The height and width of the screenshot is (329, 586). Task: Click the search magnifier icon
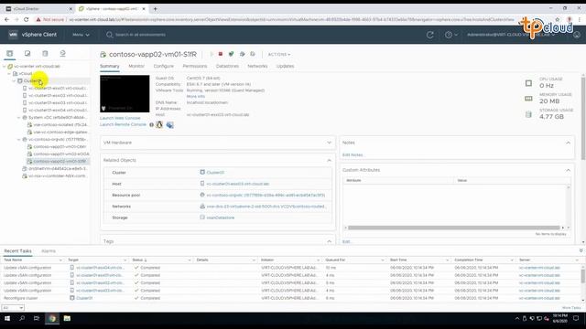[x=110, y=35]
